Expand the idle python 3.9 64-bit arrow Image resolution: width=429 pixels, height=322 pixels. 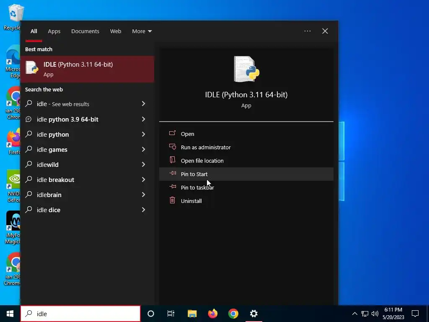(x=143, y=119)
